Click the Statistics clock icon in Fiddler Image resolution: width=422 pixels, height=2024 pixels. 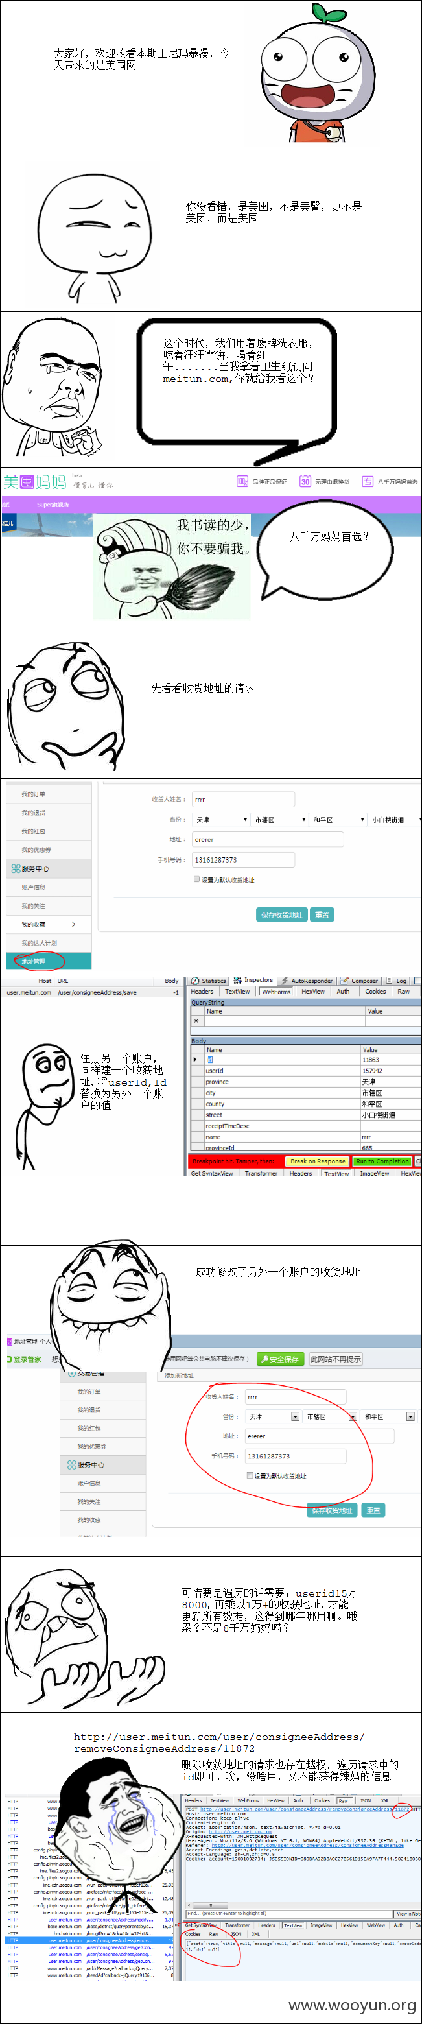coord(195,981)
